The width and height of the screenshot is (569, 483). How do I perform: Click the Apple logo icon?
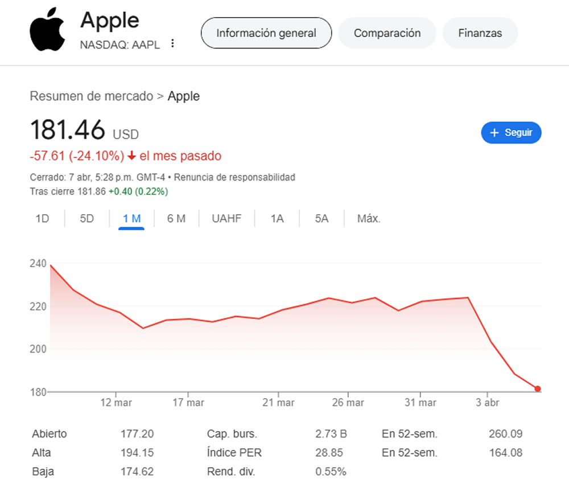(47, 29)
